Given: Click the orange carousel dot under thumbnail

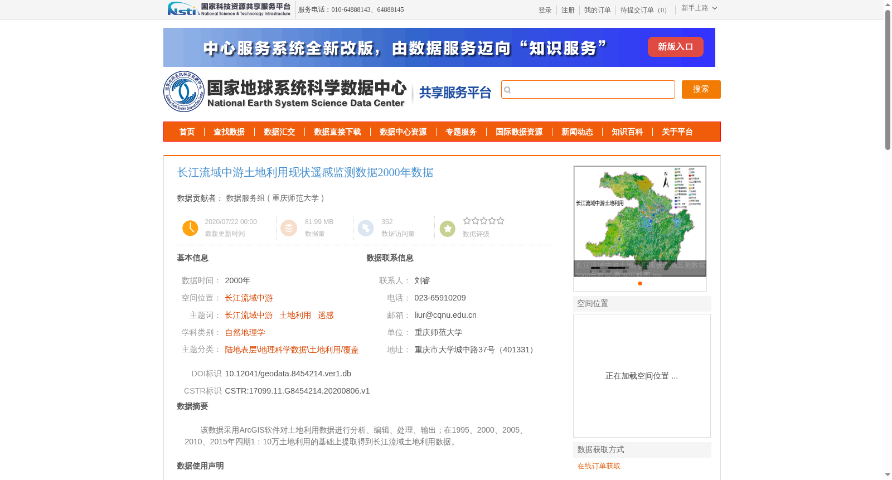Looking at the screenshot, I should point(640,283).
